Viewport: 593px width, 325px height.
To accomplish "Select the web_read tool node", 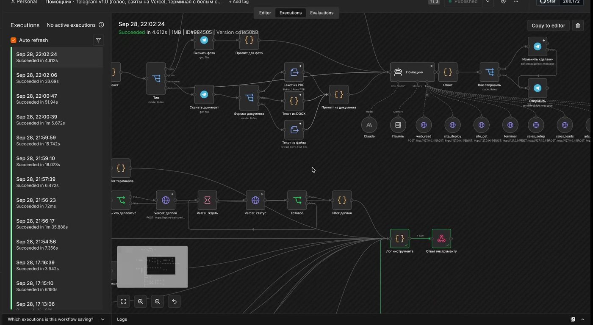I will 424,125.
